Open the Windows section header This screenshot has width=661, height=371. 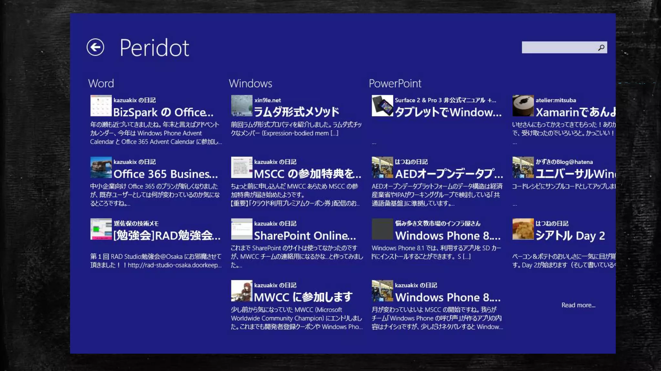[250, 83]
